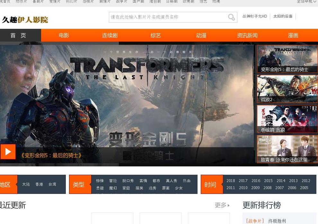The width and height of the screenshot is (318, 224).
Task: Filter type by 悬疑
Action: point(100,188)
